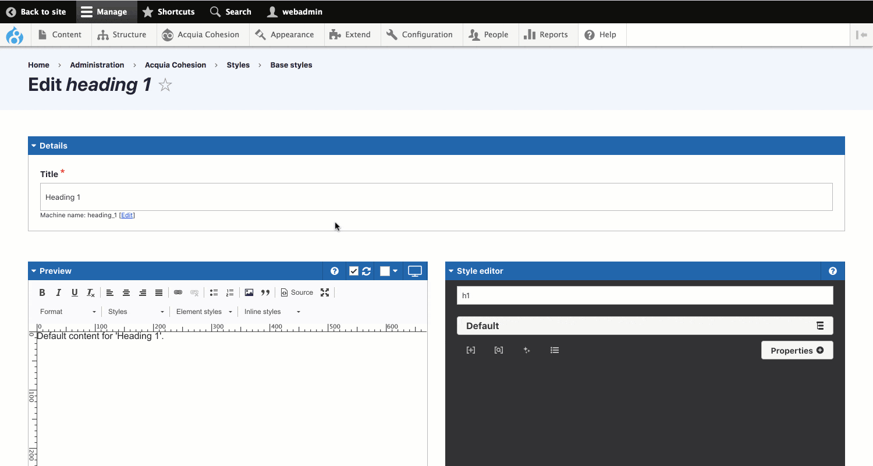Open the Element styles dropdown
This screenshot has width=873, height=466.
click(x=204, y=312)
